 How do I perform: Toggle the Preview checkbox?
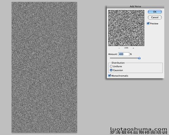tap(148, 23)
